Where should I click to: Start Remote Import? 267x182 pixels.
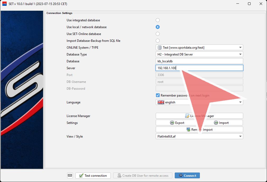(x=199, y=130)
